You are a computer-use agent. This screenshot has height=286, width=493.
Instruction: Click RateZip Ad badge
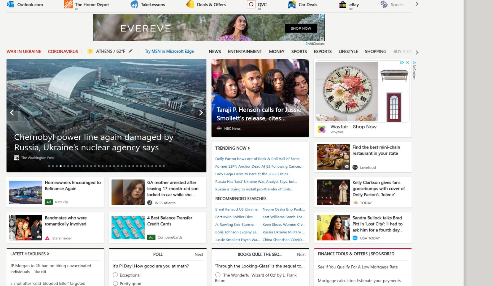pyautogui.click(x=49, y=202)
